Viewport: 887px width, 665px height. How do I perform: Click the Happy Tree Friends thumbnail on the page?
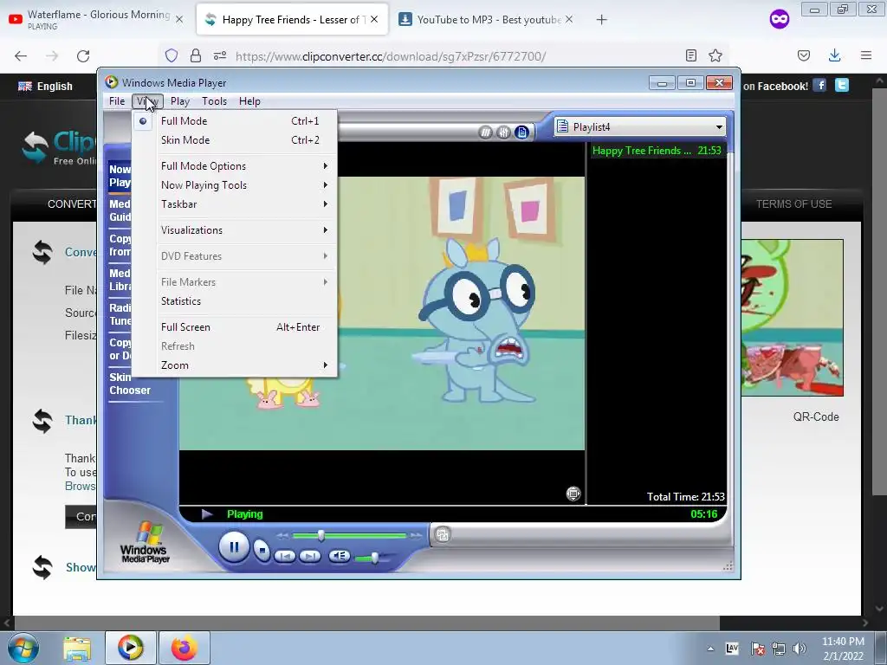[792, 317]
